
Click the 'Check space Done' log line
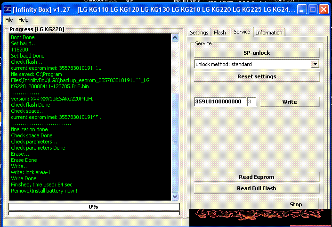[x=32, y=135]
